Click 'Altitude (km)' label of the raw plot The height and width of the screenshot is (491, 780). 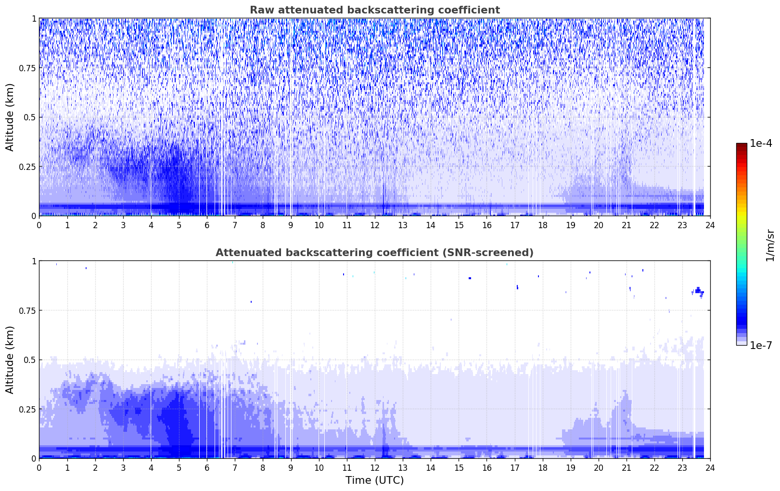pos(10,117)
